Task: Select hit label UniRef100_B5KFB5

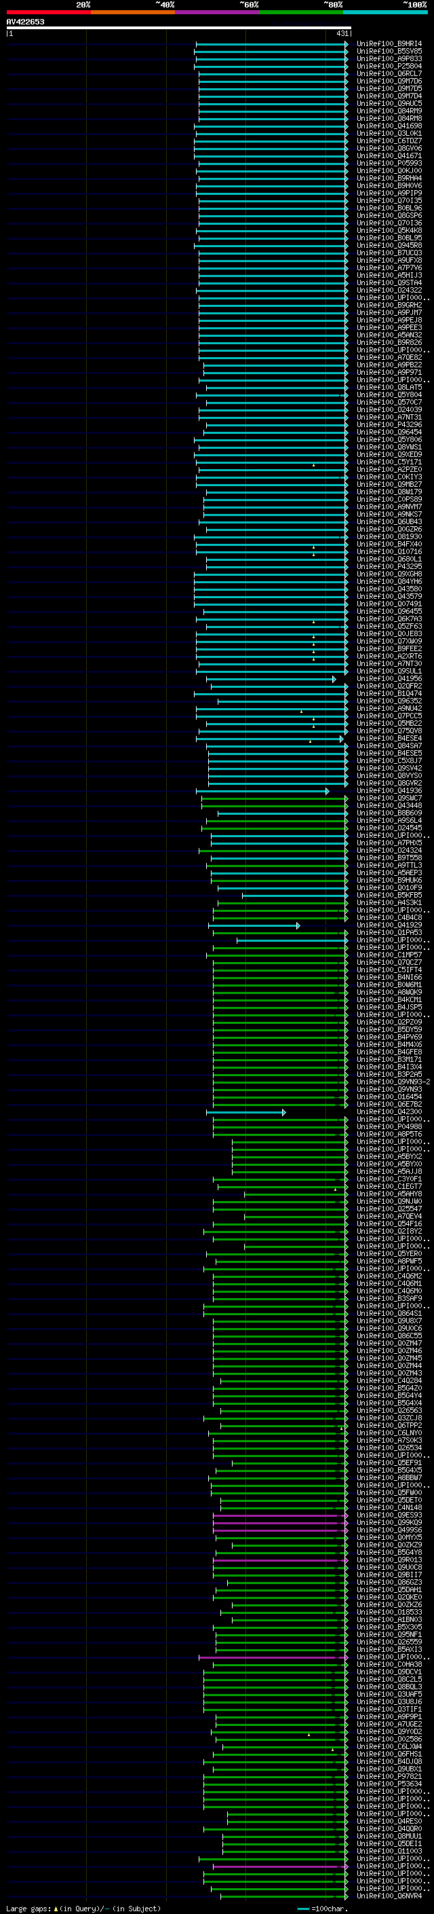Action: (x=389, y=896)
